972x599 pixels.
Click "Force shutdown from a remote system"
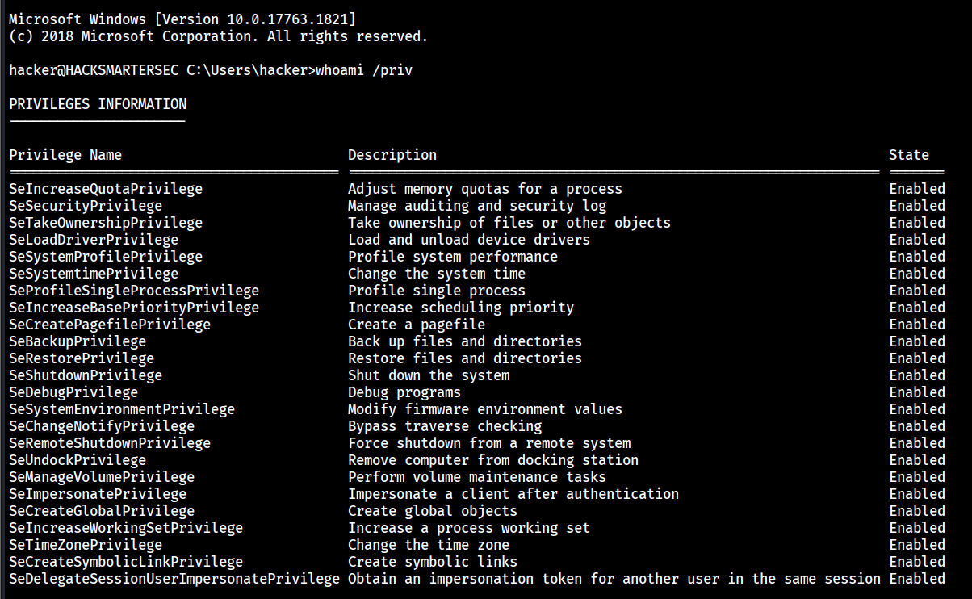click(489, 443)
